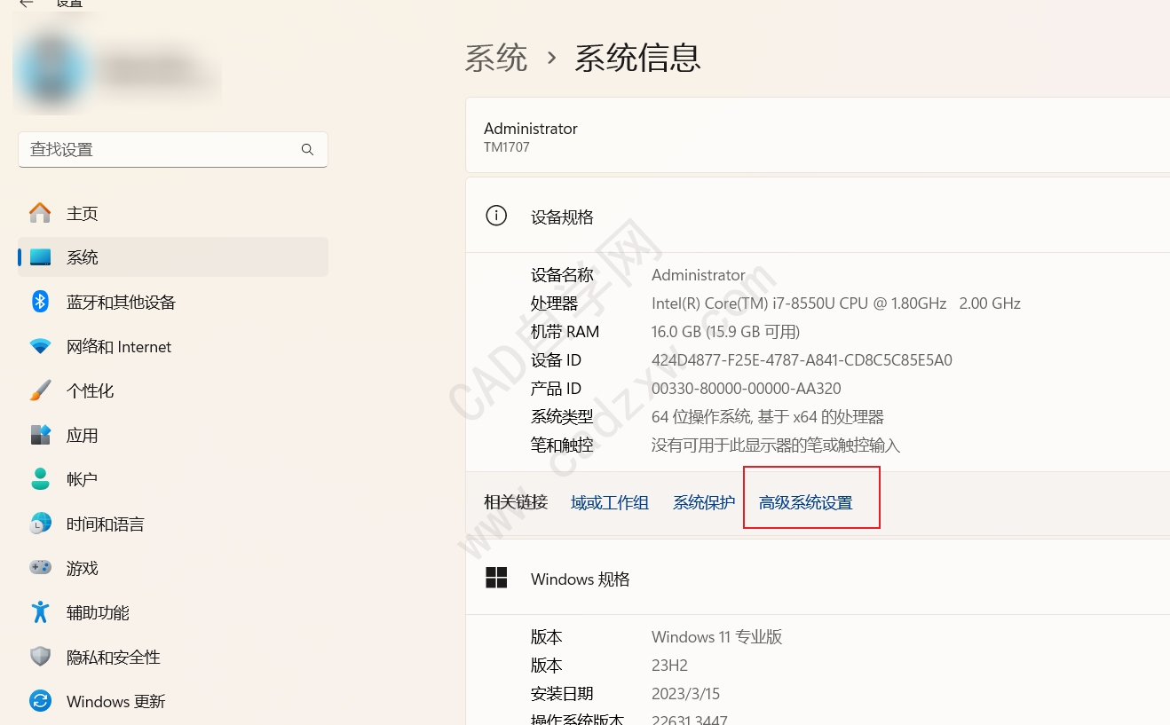
Task: Click the Bluetooth icon in sidebar
Action: (40, 302)
